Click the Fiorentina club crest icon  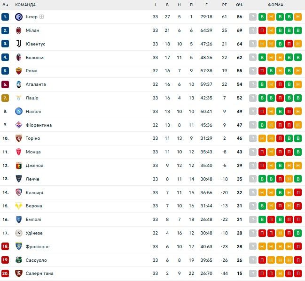point(19,125)
